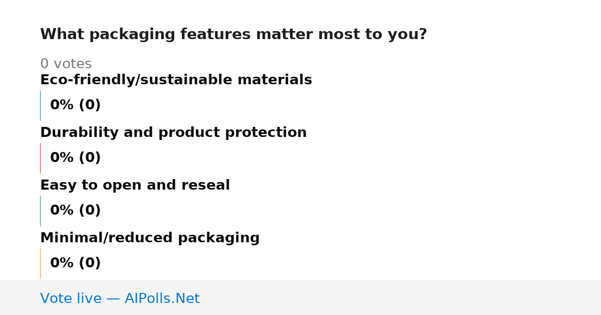Click the gray footer banner area
Screen dimensions: 601x315
pyautogui.click(x=300, y=297)
